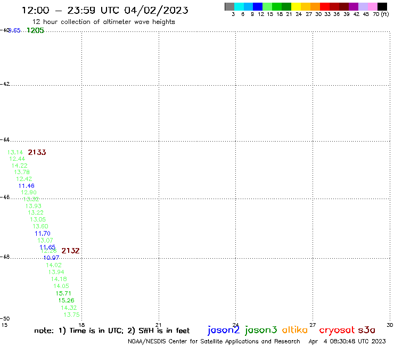
Task: Click the gray swatch in the color legend
Action: 229,6
